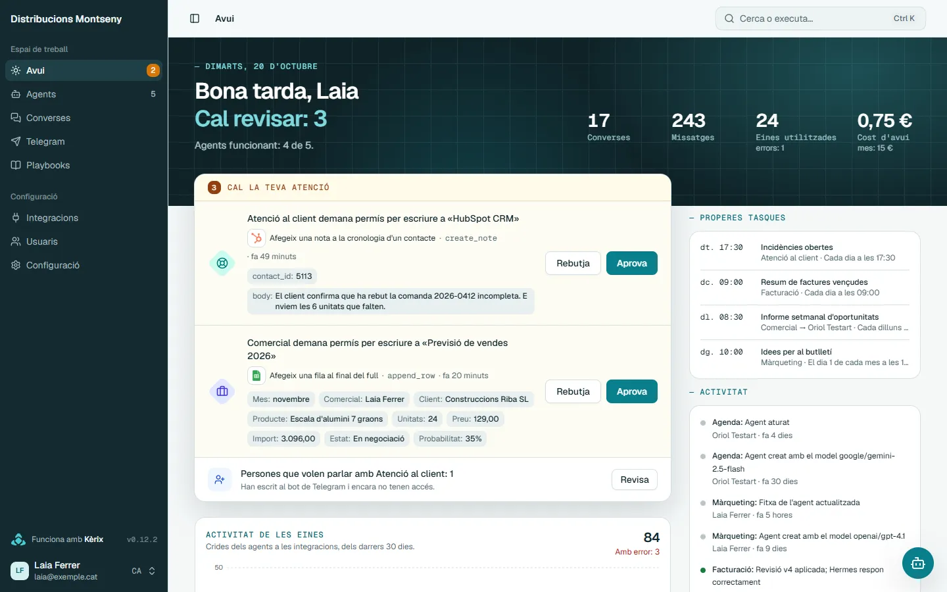947x592 pixels.
Task: Click the Atenció al client lifebuoy avatar
Action: (222, 263)
